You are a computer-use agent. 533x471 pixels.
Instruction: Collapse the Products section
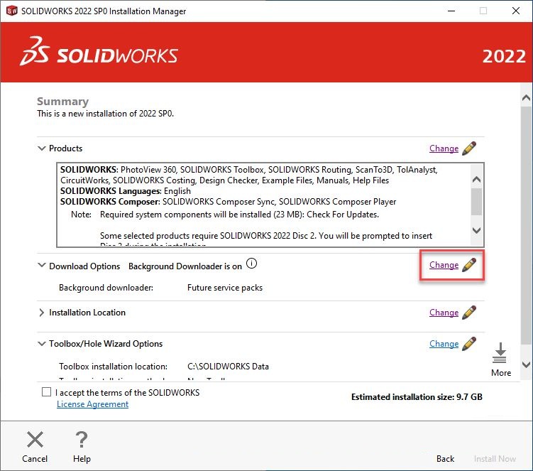tap(41, 148)
